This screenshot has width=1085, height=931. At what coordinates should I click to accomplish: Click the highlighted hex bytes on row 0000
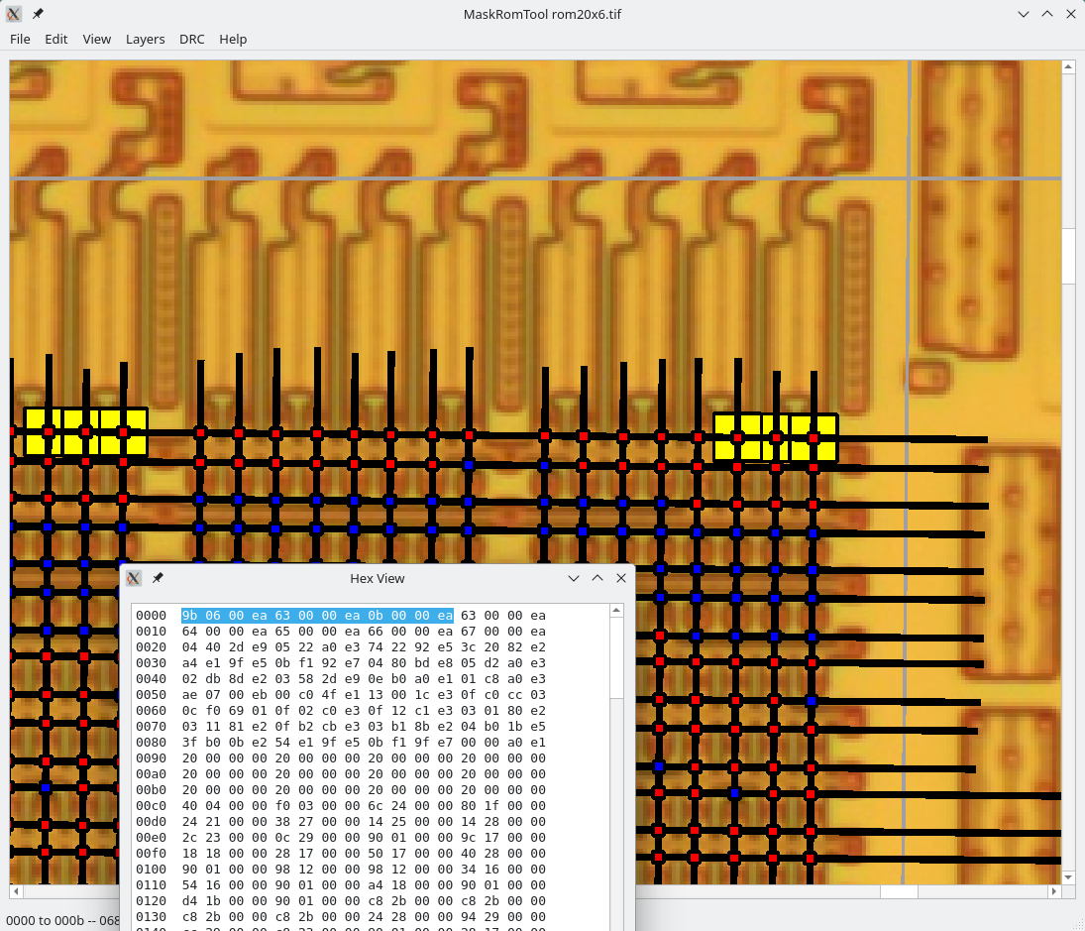point(317,615)
